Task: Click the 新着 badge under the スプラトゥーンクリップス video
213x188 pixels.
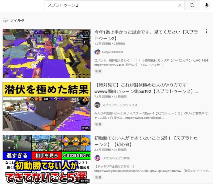Action: 98,124
